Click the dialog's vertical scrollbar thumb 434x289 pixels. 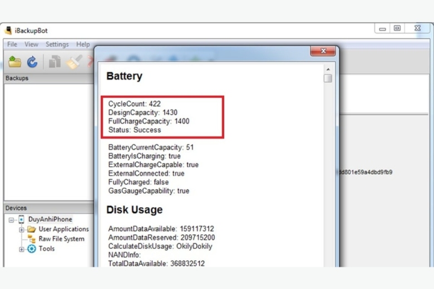(x=328, y=78)
